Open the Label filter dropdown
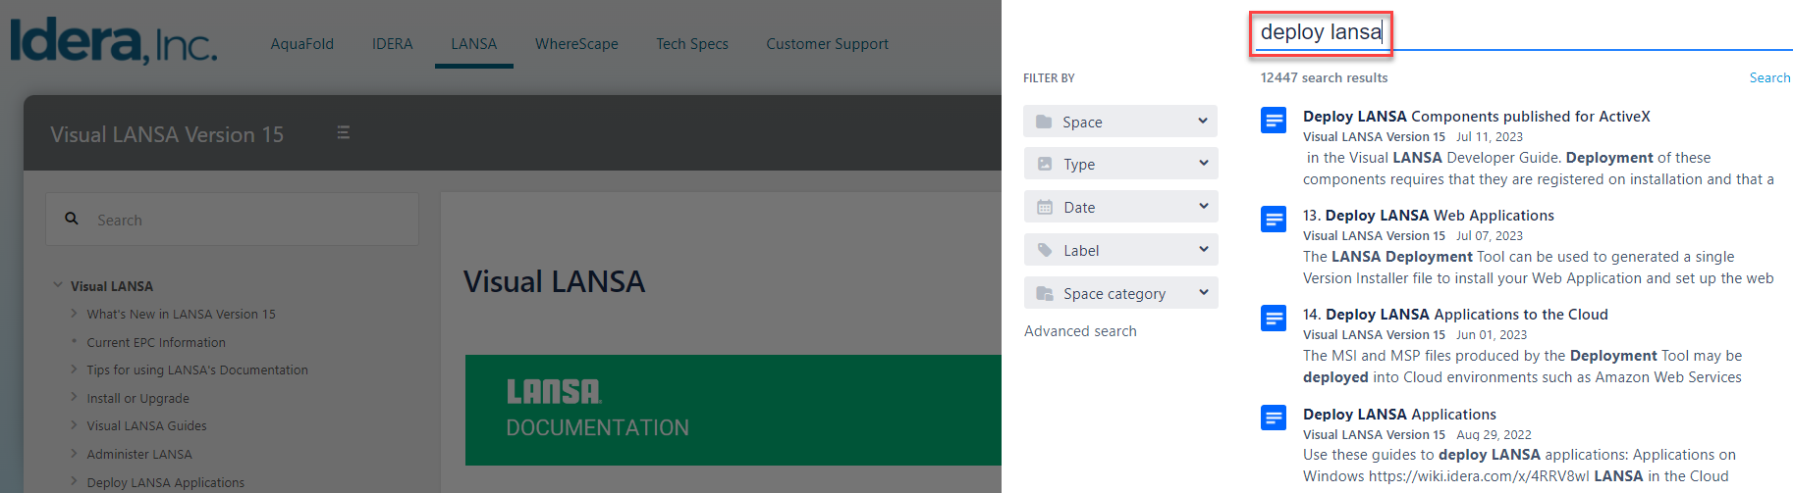The width and height of the screenshot is (1793, 493). pos(1120,250)
